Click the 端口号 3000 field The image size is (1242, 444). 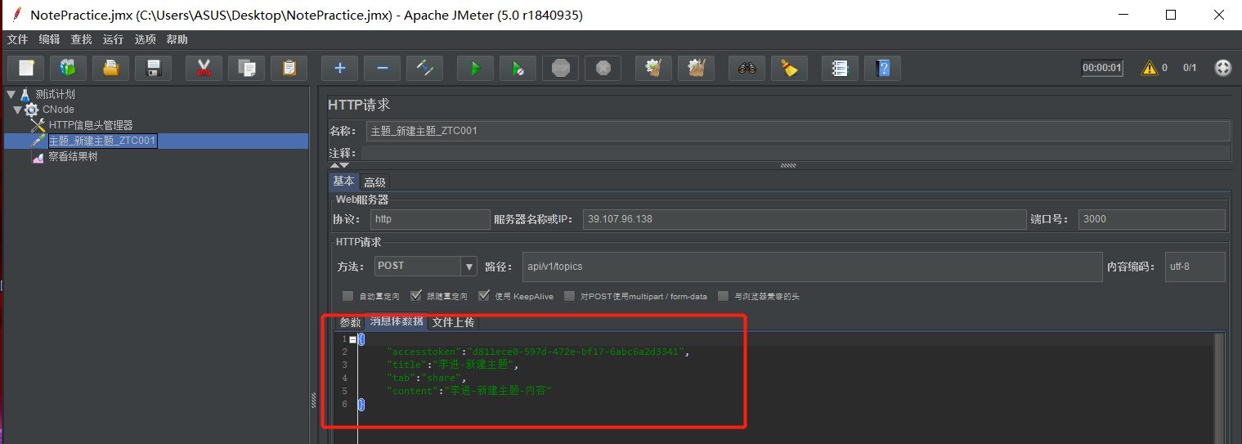1152,219
